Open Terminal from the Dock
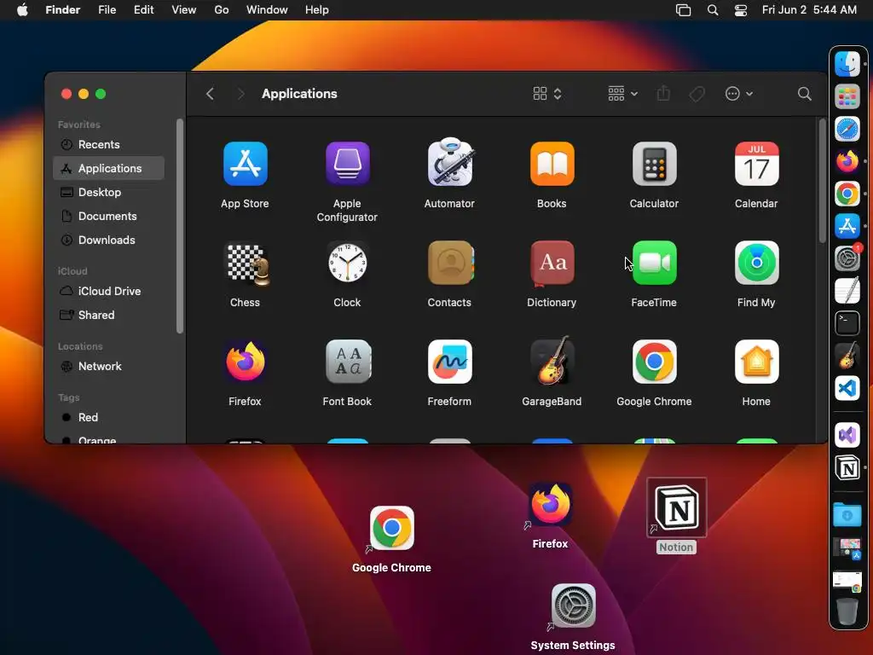 (847, 323)
